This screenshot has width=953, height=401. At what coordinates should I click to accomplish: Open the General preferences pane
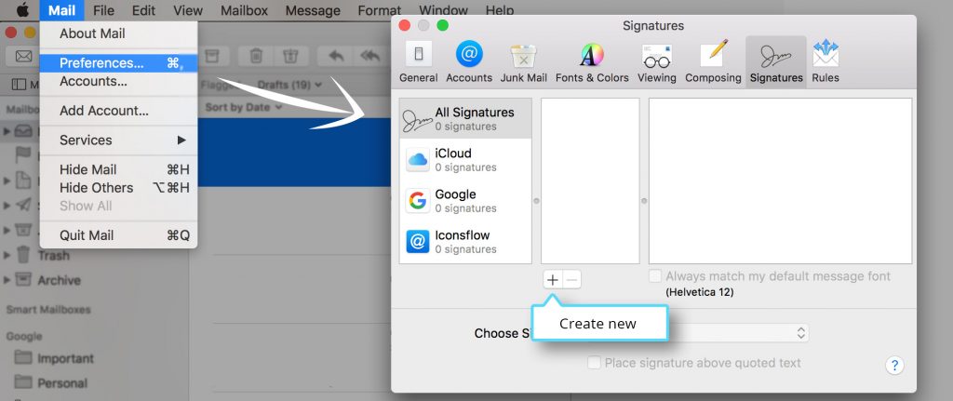pyautogui.click(x=418, y=62)
